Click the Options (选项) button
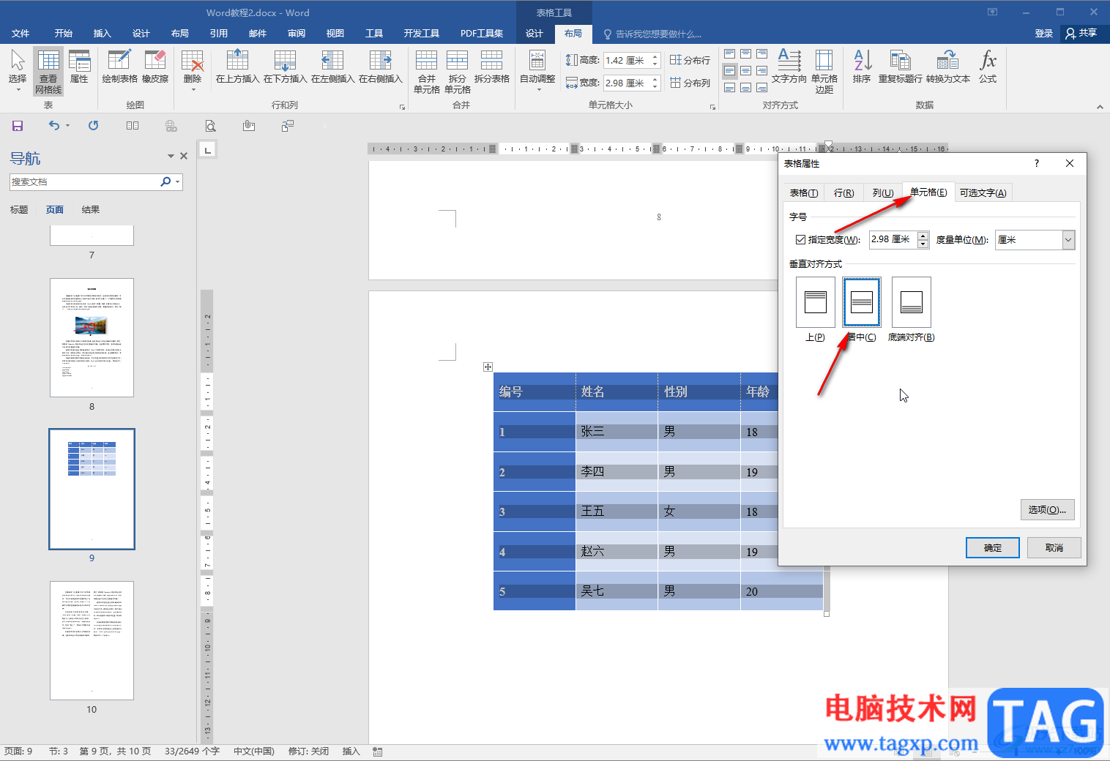Viewport: 1110px width, 761px height. 1047,510
